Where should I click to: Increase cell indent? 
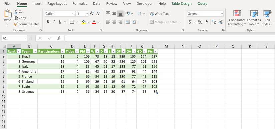pos(135,22)
